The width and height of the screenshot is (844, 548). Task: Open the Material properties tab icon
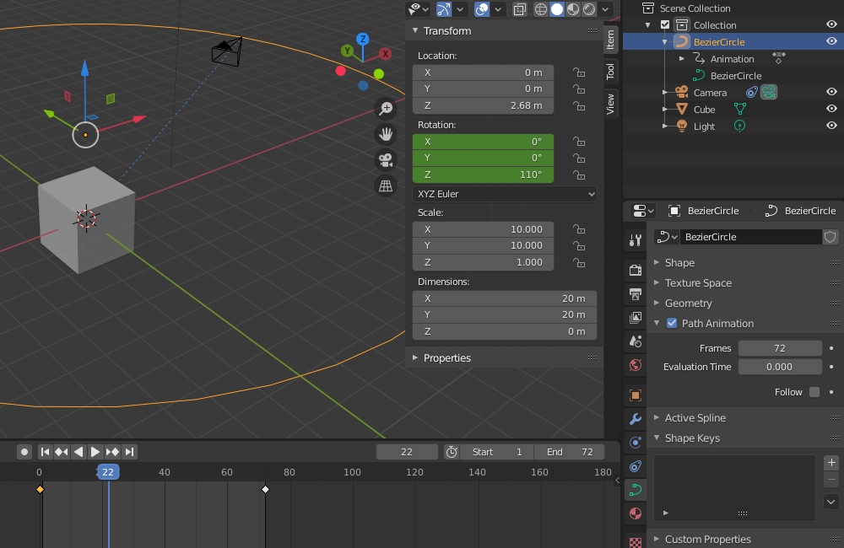click(636, 513)
